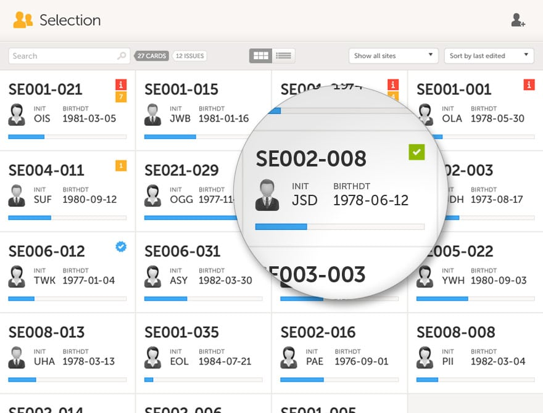Click the Search input field
Viewport: 543px width, 413px height.
click(69, 55)
